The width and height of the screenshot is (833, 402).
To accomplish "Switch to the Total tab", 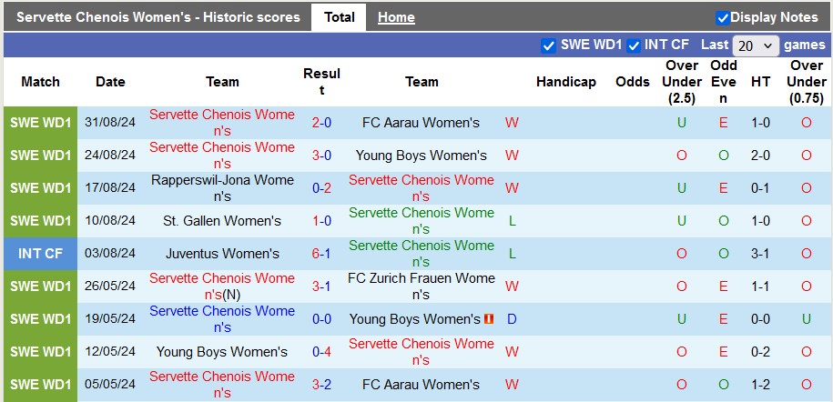I will (339, 17).
